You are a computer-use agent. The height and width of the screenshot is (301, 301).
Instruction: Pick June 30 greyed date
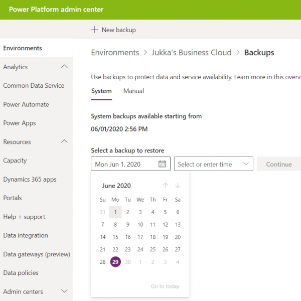pos(128,262)
